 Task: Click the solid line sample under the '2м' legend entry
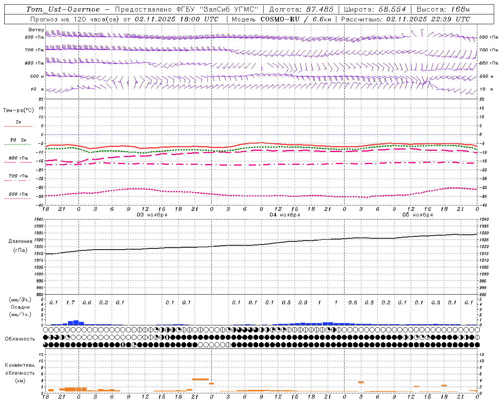[x=18, y=126]
